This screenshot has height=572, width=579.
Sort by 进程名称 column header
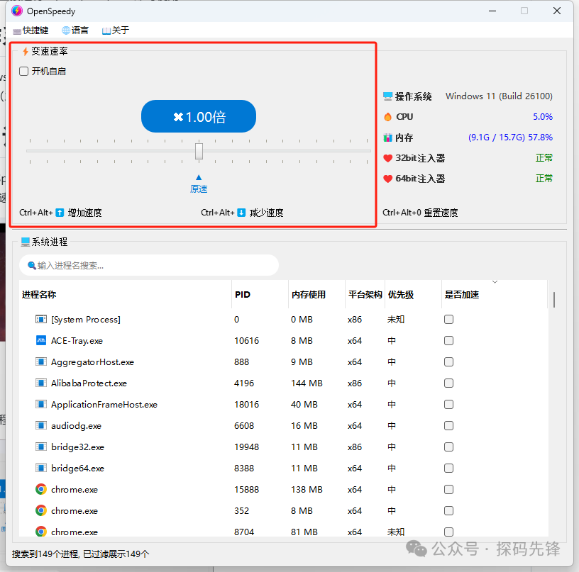(x=125, y=295)
